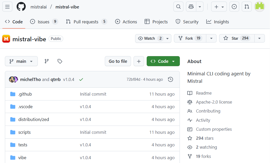Screen dimensions: 270x163
Task: View tags via the tag icon
Action: pyautogui.click(x=60, y=61)
